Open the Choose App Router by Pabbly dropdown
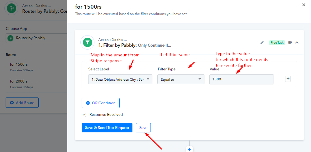This screenshot has height=152, width=311. point(36,38)
